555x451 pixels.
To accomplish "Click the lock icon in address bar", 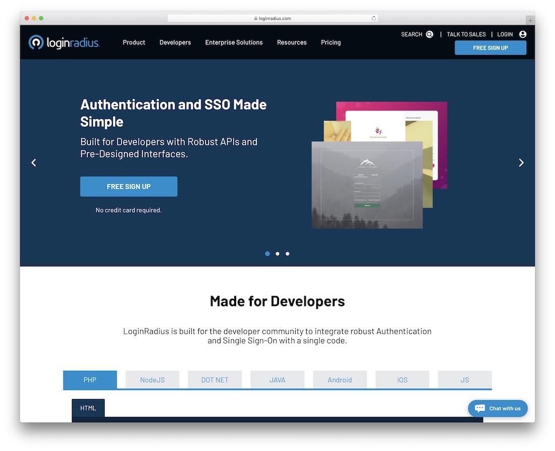I will (256, 18).
